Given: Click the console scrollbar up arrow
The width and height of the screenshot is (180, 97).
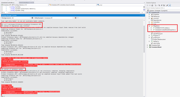Looking at the screenshot, I should coord(144,20).
